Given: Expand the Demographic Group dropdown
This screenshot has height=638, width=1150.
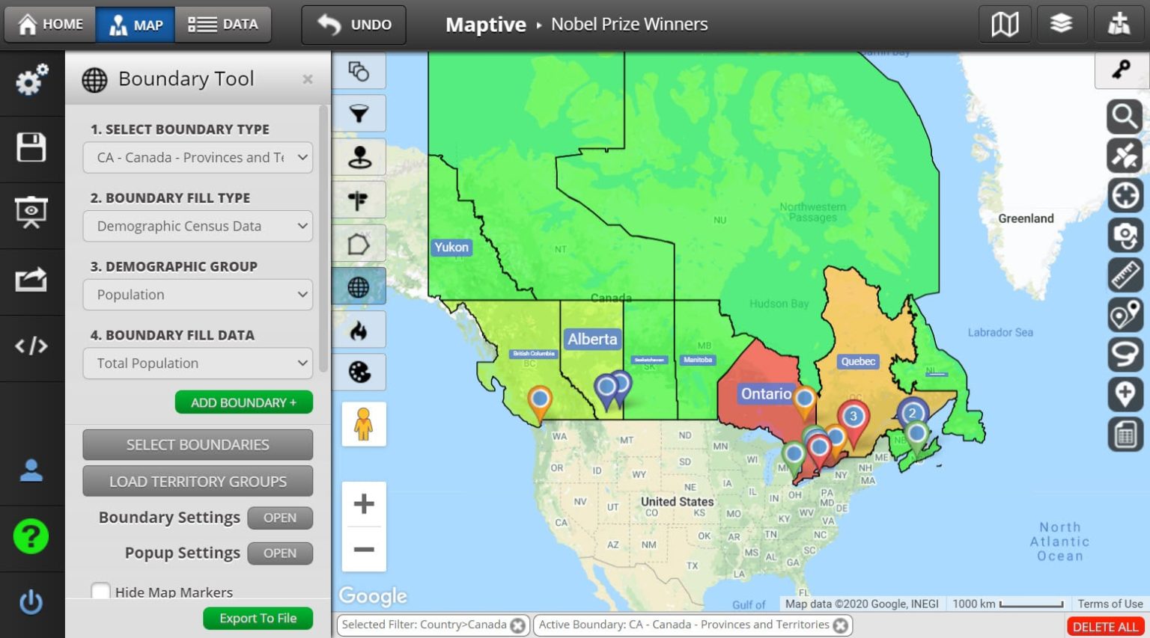Looking at the screenshot, I should coord(197,295).
